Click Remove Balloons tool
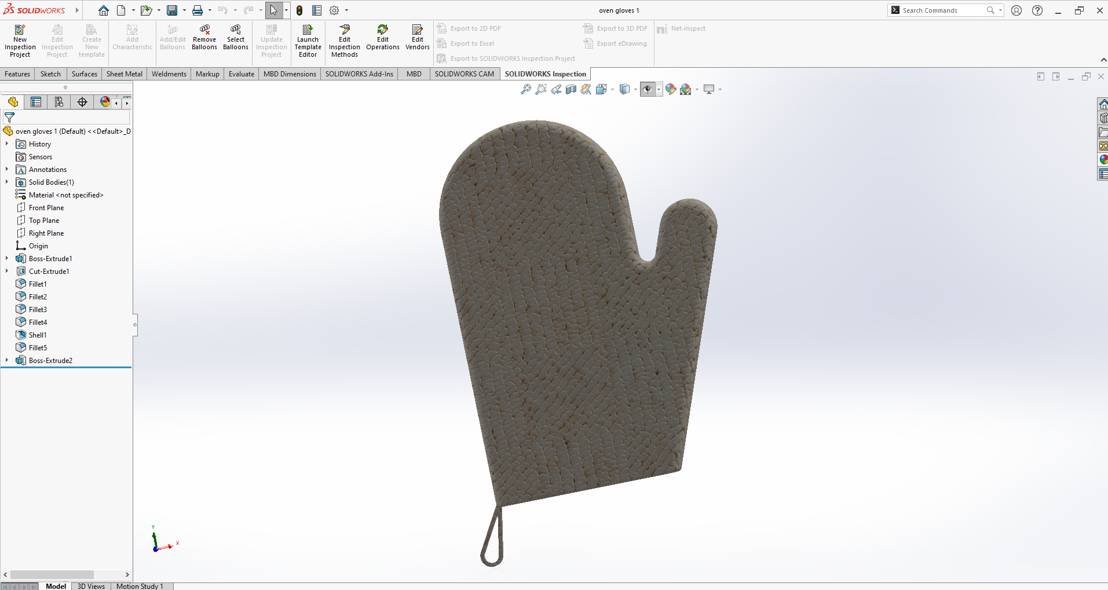This screenshot has height=590, width=1108. pyautogui.click(x=204, y=37)
